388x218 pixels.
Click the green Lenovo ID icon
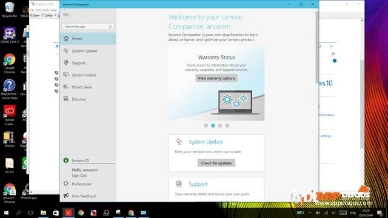(x=66, y=160)
